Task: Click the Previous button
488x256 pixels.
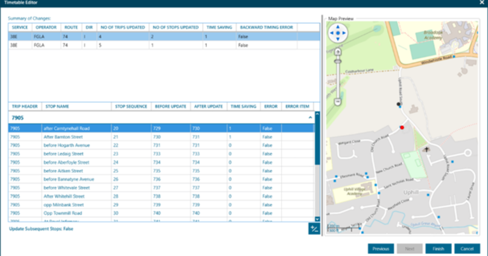Action: (x=381, y=248)
